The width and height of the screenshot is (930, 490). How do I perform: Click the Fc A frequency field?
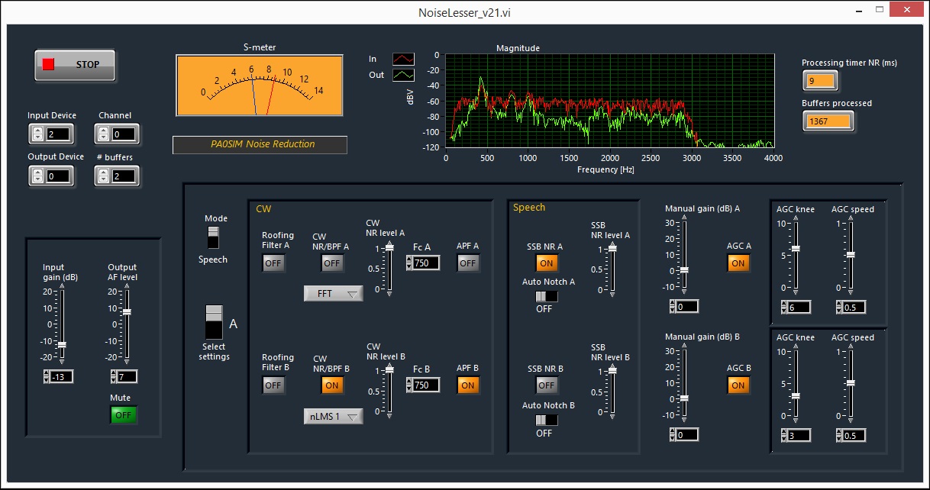point(426,263)
